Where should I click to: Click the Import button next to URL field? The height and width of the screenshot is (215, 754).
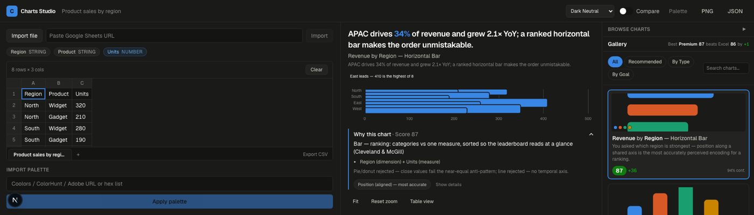(x=319, y=35)
